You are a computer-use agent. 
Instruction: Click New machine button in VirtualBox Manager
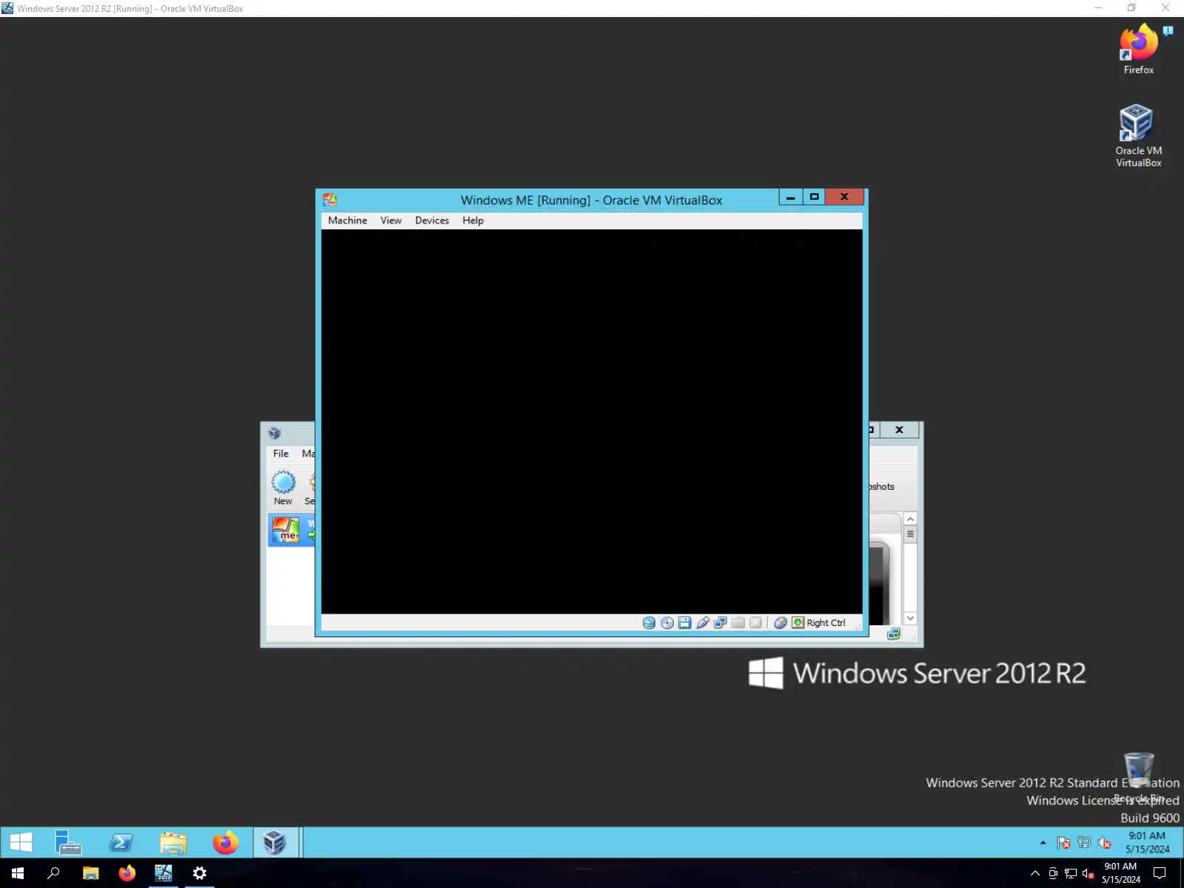coord(283,488)
